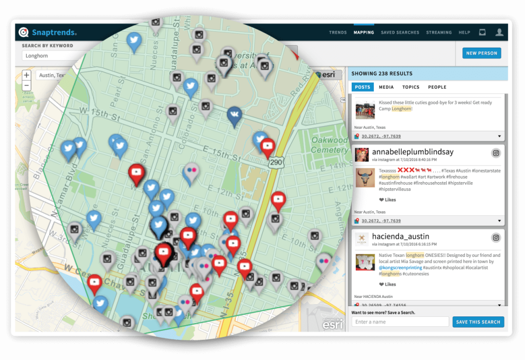Click the 'via instagram at 7/10/2016 8:40:16 PM' text
Screen dimensions: 525x360
pos(404,159)
